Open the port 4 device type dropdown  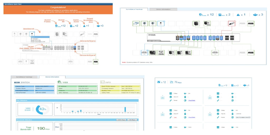(x=243, y=117)
